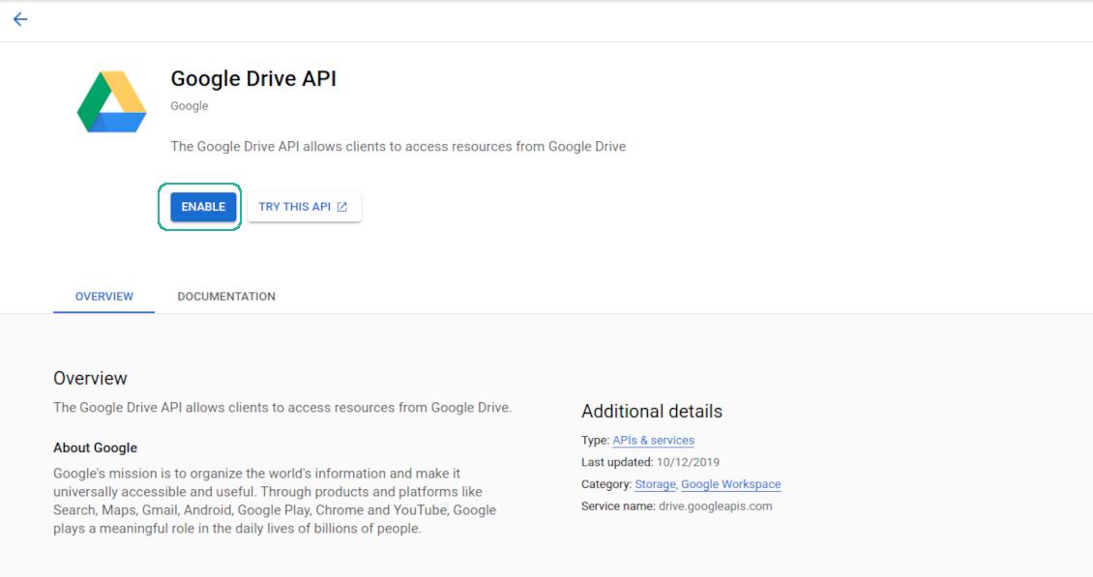Click the About Google subheading
The height and width of the screenshot is (577, 1093).
click(95, 447)
